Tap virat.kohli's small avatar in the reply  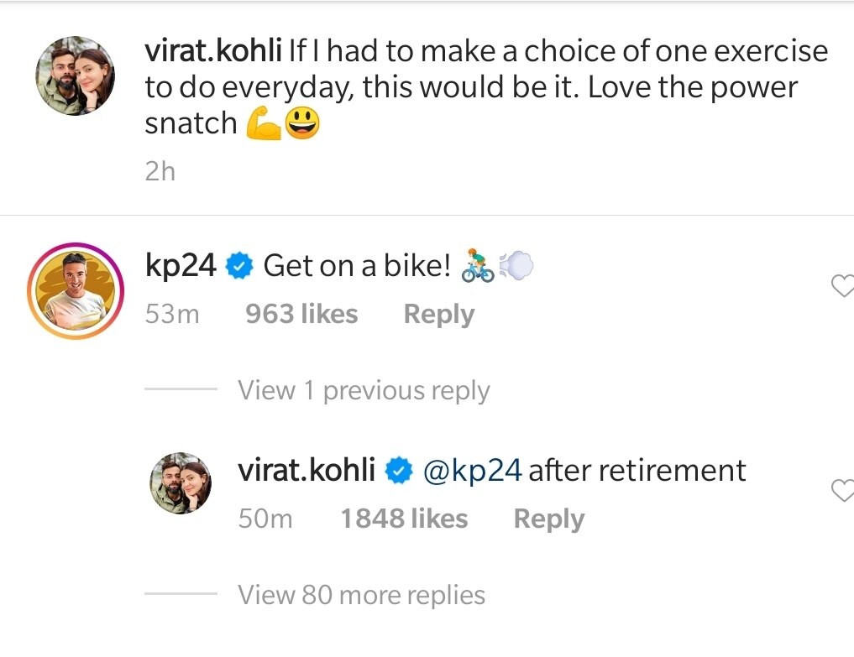(x=179, y=486)
